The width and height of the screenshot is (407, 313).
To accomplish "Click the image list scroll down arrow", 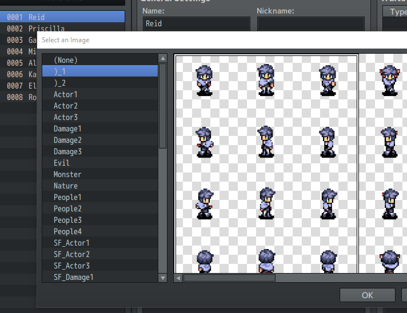I will (x=163, y=278).
